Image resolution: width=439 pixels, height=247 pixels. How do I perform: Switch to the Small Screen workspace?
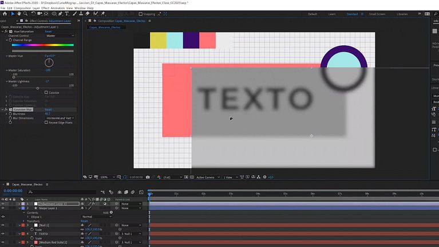[377, 14]
